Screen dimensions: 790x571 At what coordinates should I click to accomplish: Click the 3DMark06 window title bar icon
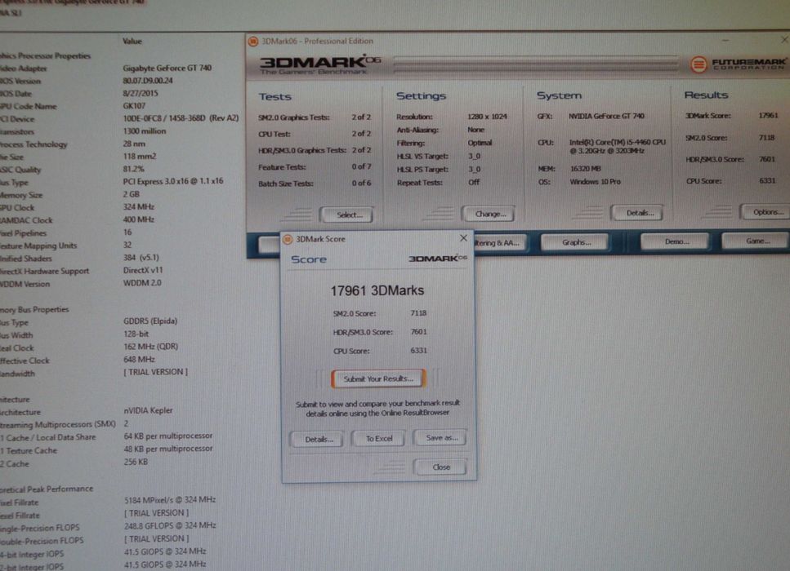pyautogui.click(x=253, y=42)
